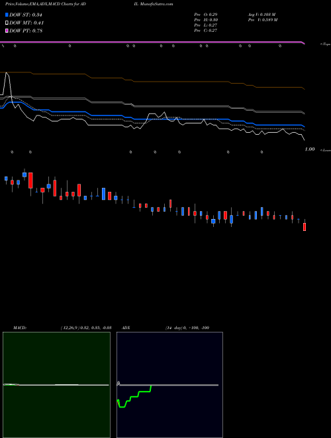Screen dimensions: 331x438
Task: Click the ADX (14 day) values text
Action: [x=187, y=328]
